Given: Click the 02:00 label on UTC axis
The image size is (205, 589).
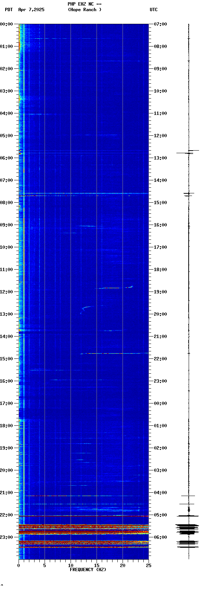Looking at the screenshot, I should (160, 448).
